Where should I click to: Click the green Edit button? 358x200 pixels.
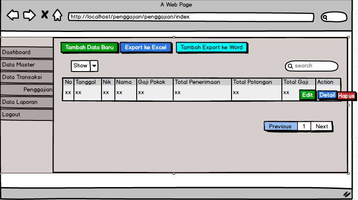click(307, 95)
